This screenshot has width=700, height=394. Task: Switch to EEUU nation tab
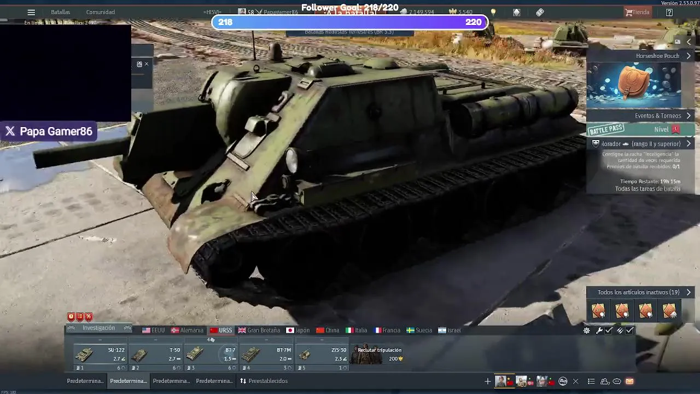pos(154,331)
